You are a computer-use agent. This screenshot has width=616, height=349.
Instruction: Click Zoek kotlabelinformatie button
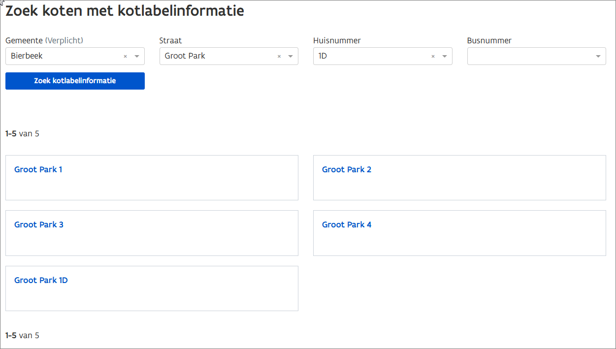[x=75, y=81]
